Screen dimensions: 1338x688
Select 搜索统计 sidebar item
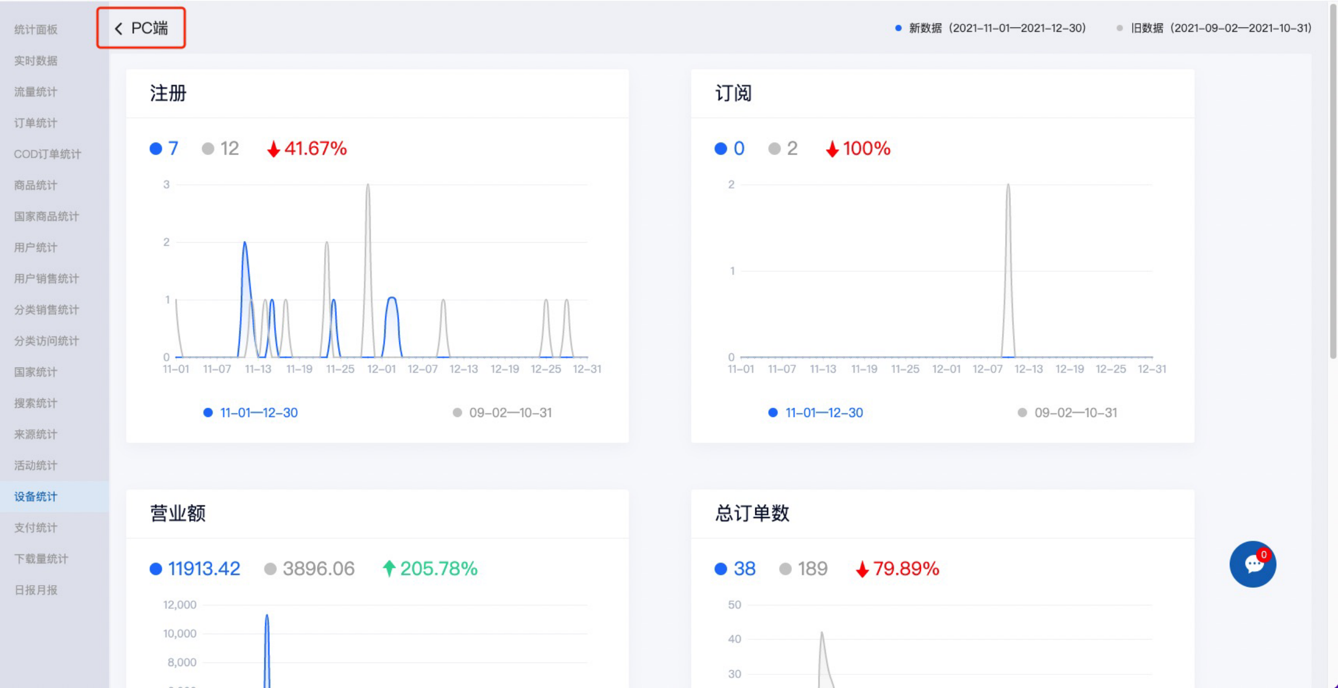click(x=36, y=403)
